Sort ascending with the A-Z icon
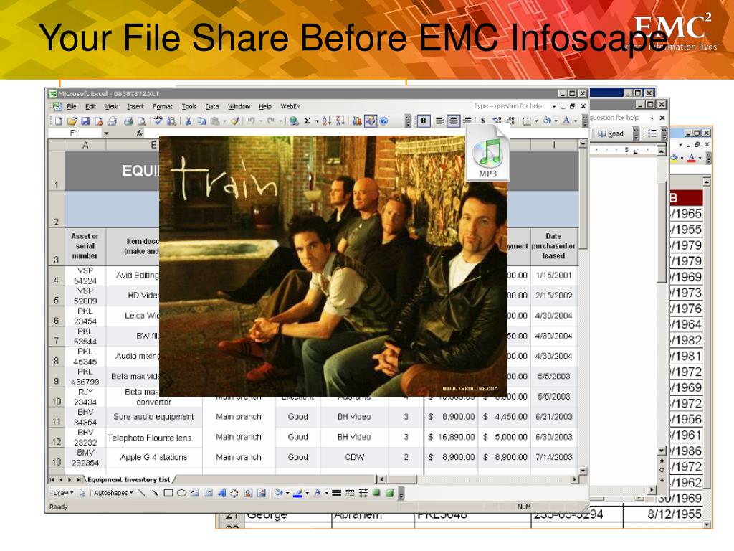Screen dimensions: 734x551 (327, 121)
